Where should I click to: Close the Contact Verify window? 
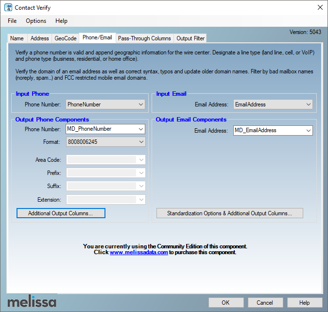(x=320, y=8)
